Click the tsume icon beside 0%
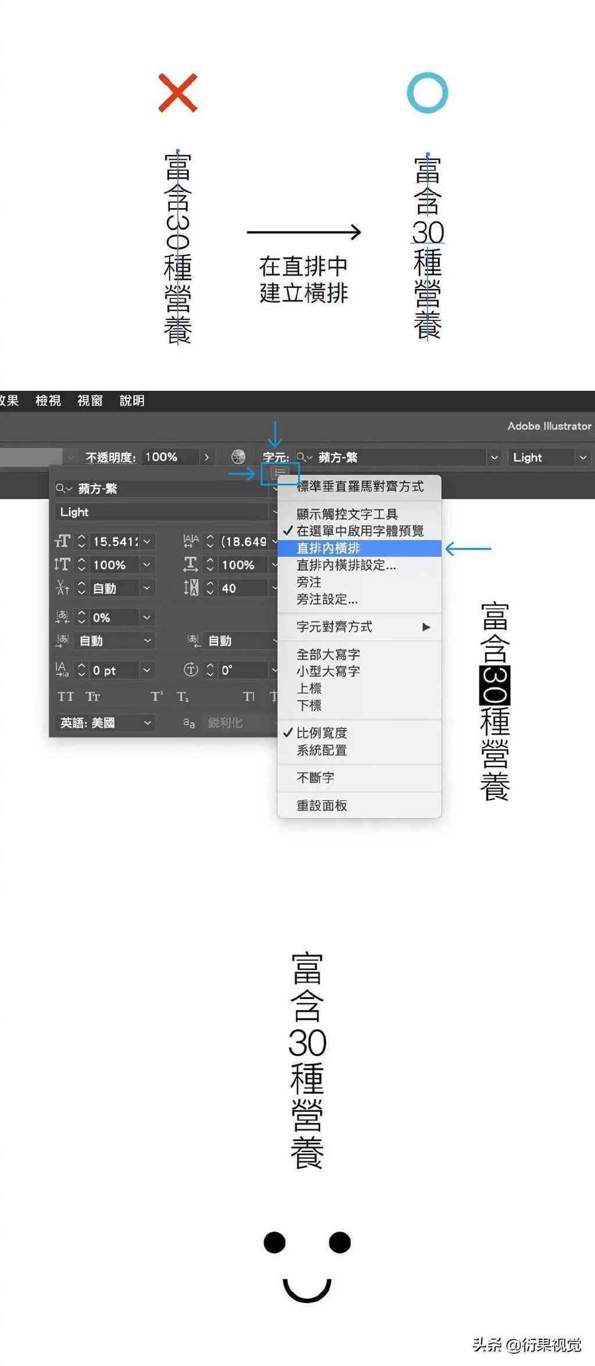Viewport: 595px width, 1366px height. tap(62, 617)
